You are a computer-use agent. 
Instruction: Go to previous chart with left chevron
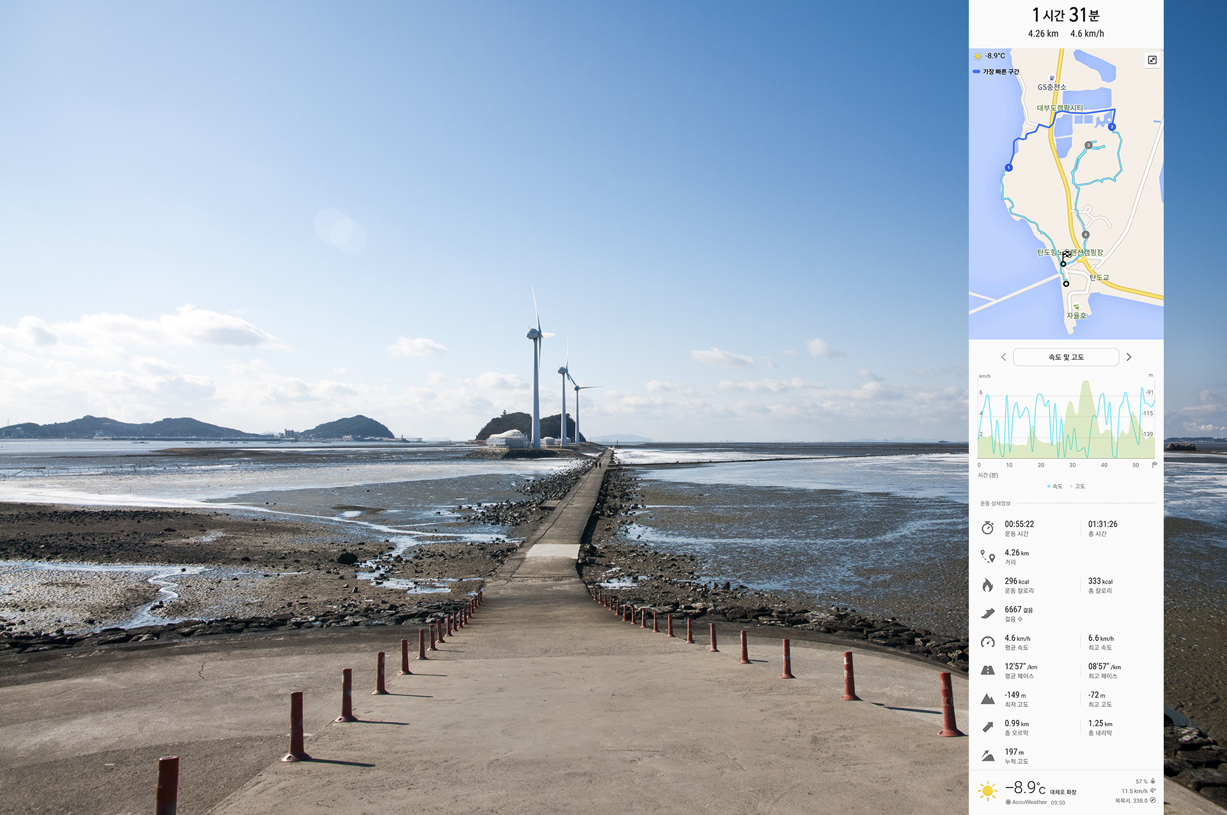1003,357
